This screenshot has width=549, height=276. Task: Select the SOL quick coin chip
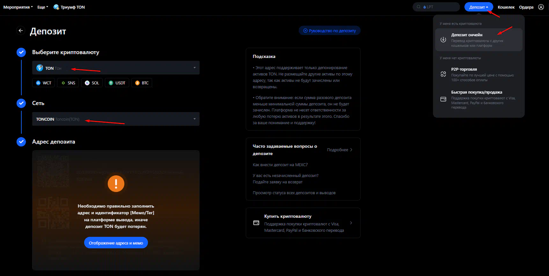pos(92,83)
